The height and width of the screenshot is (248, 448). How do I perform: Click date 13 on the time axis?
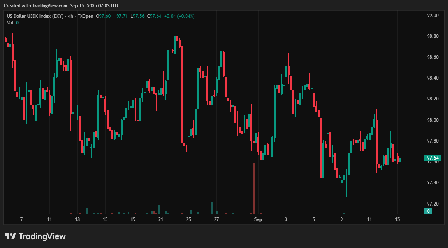pyautogui.click(x=77, y=219)
